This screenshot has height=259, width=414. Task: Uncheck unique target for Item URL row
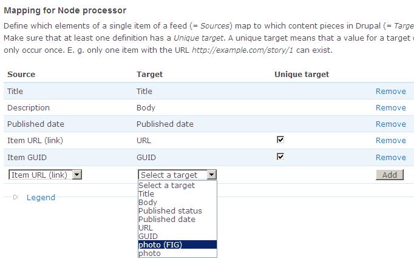coord(280,140)
